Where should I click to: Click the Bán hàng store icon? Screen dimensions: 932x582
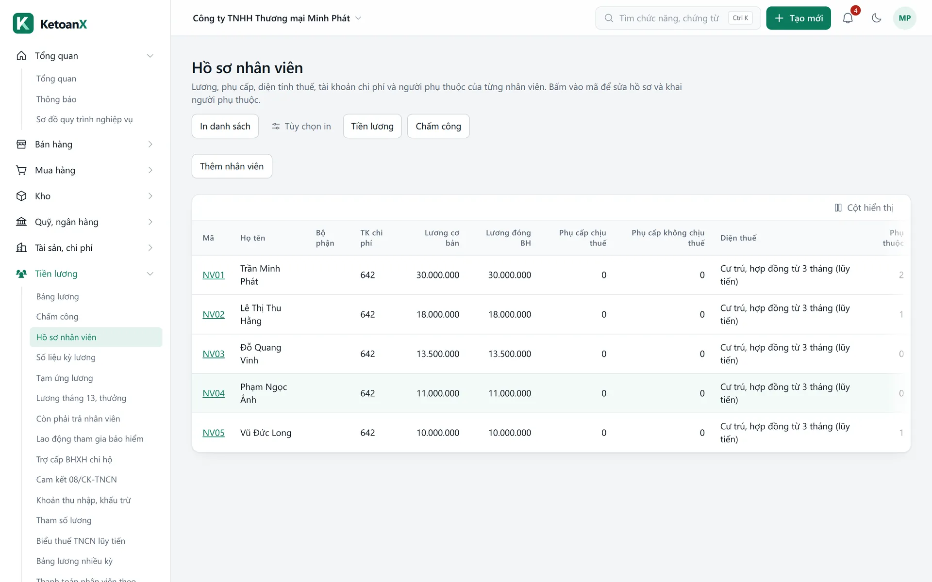[x=21, y=144]
